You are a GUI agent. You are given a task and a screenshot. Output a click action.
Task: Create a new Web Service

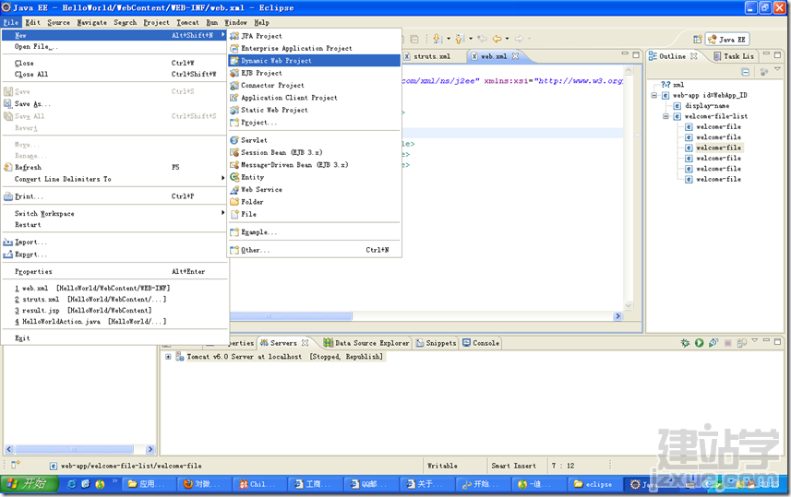pos(315,190)
